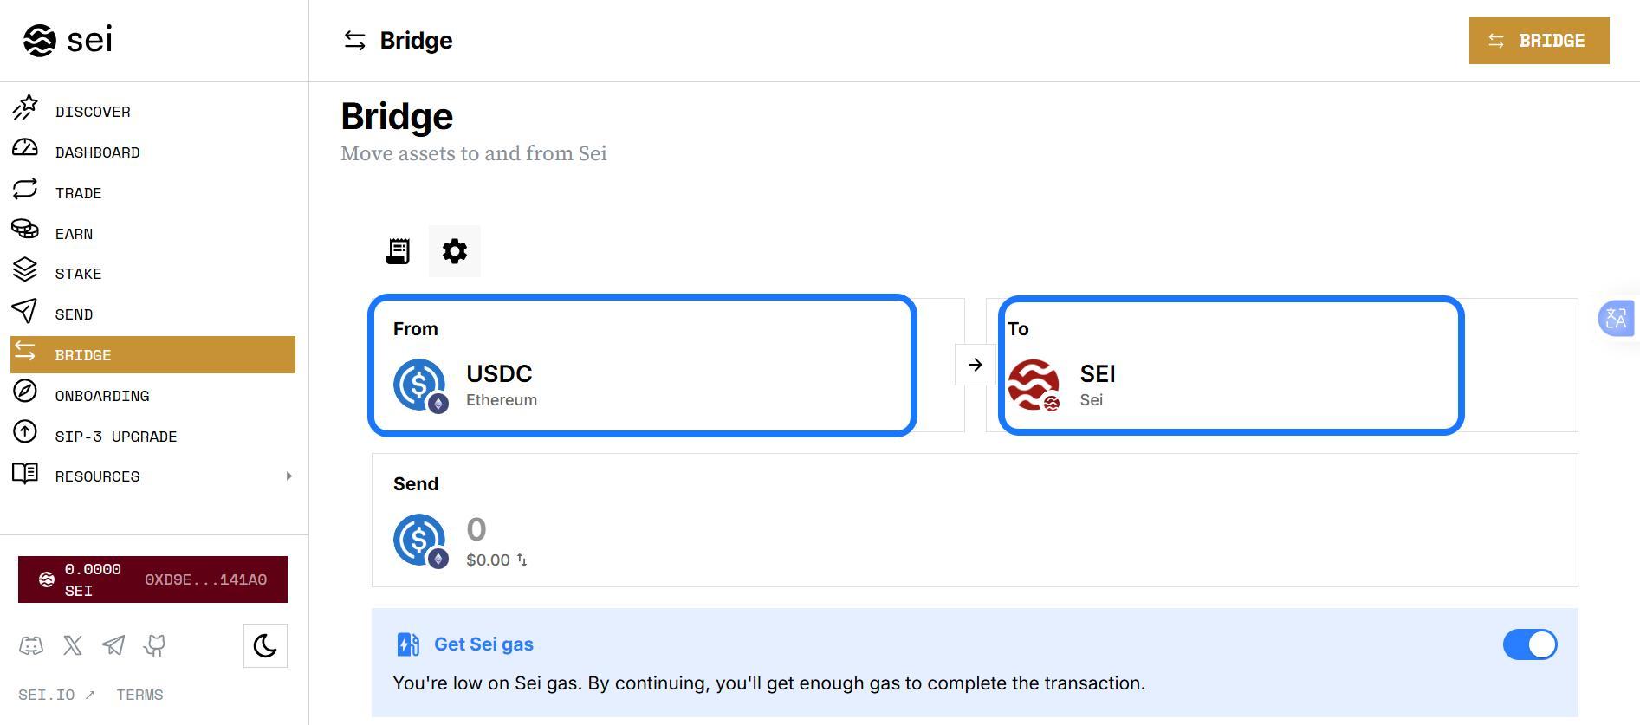The height and width of the screenshot is (725, 1640).
Task: Click the gold BRIDGE button
Action: click(x=1539, y=41)
